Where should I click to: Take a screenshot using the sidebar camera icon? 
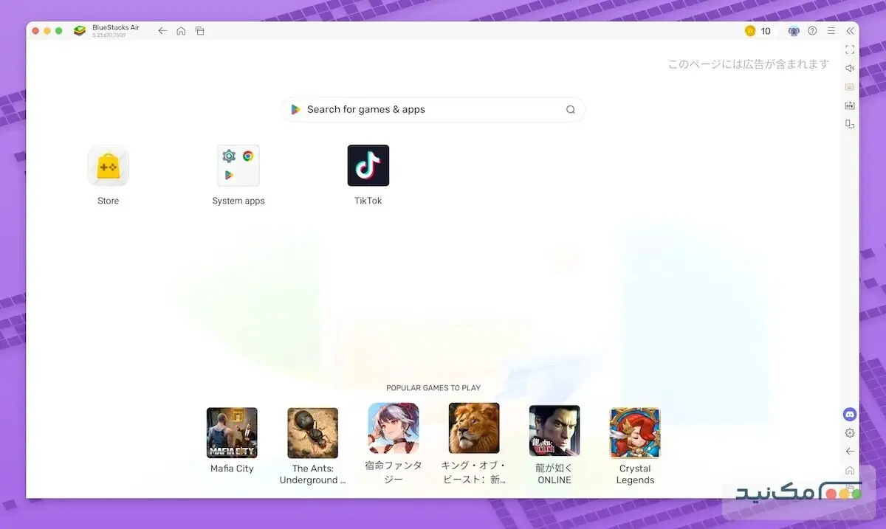click(x=849, y=86)
